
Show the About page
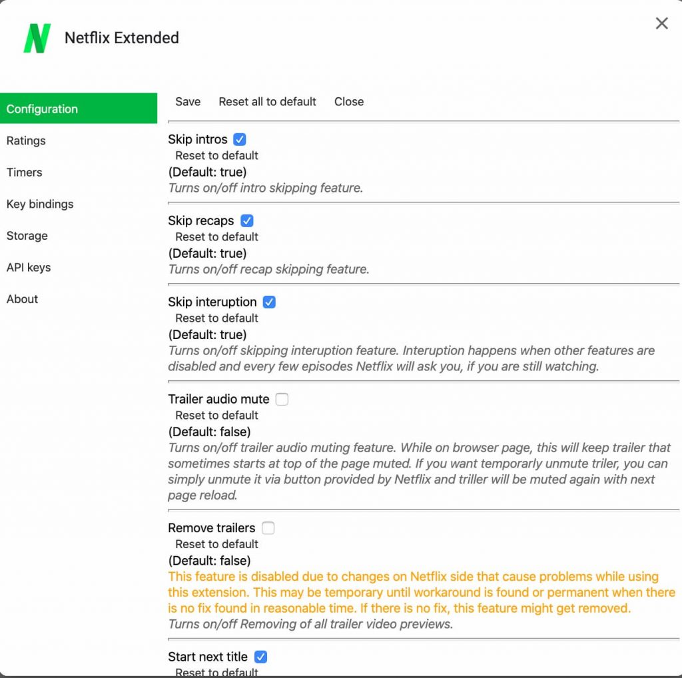22,299
